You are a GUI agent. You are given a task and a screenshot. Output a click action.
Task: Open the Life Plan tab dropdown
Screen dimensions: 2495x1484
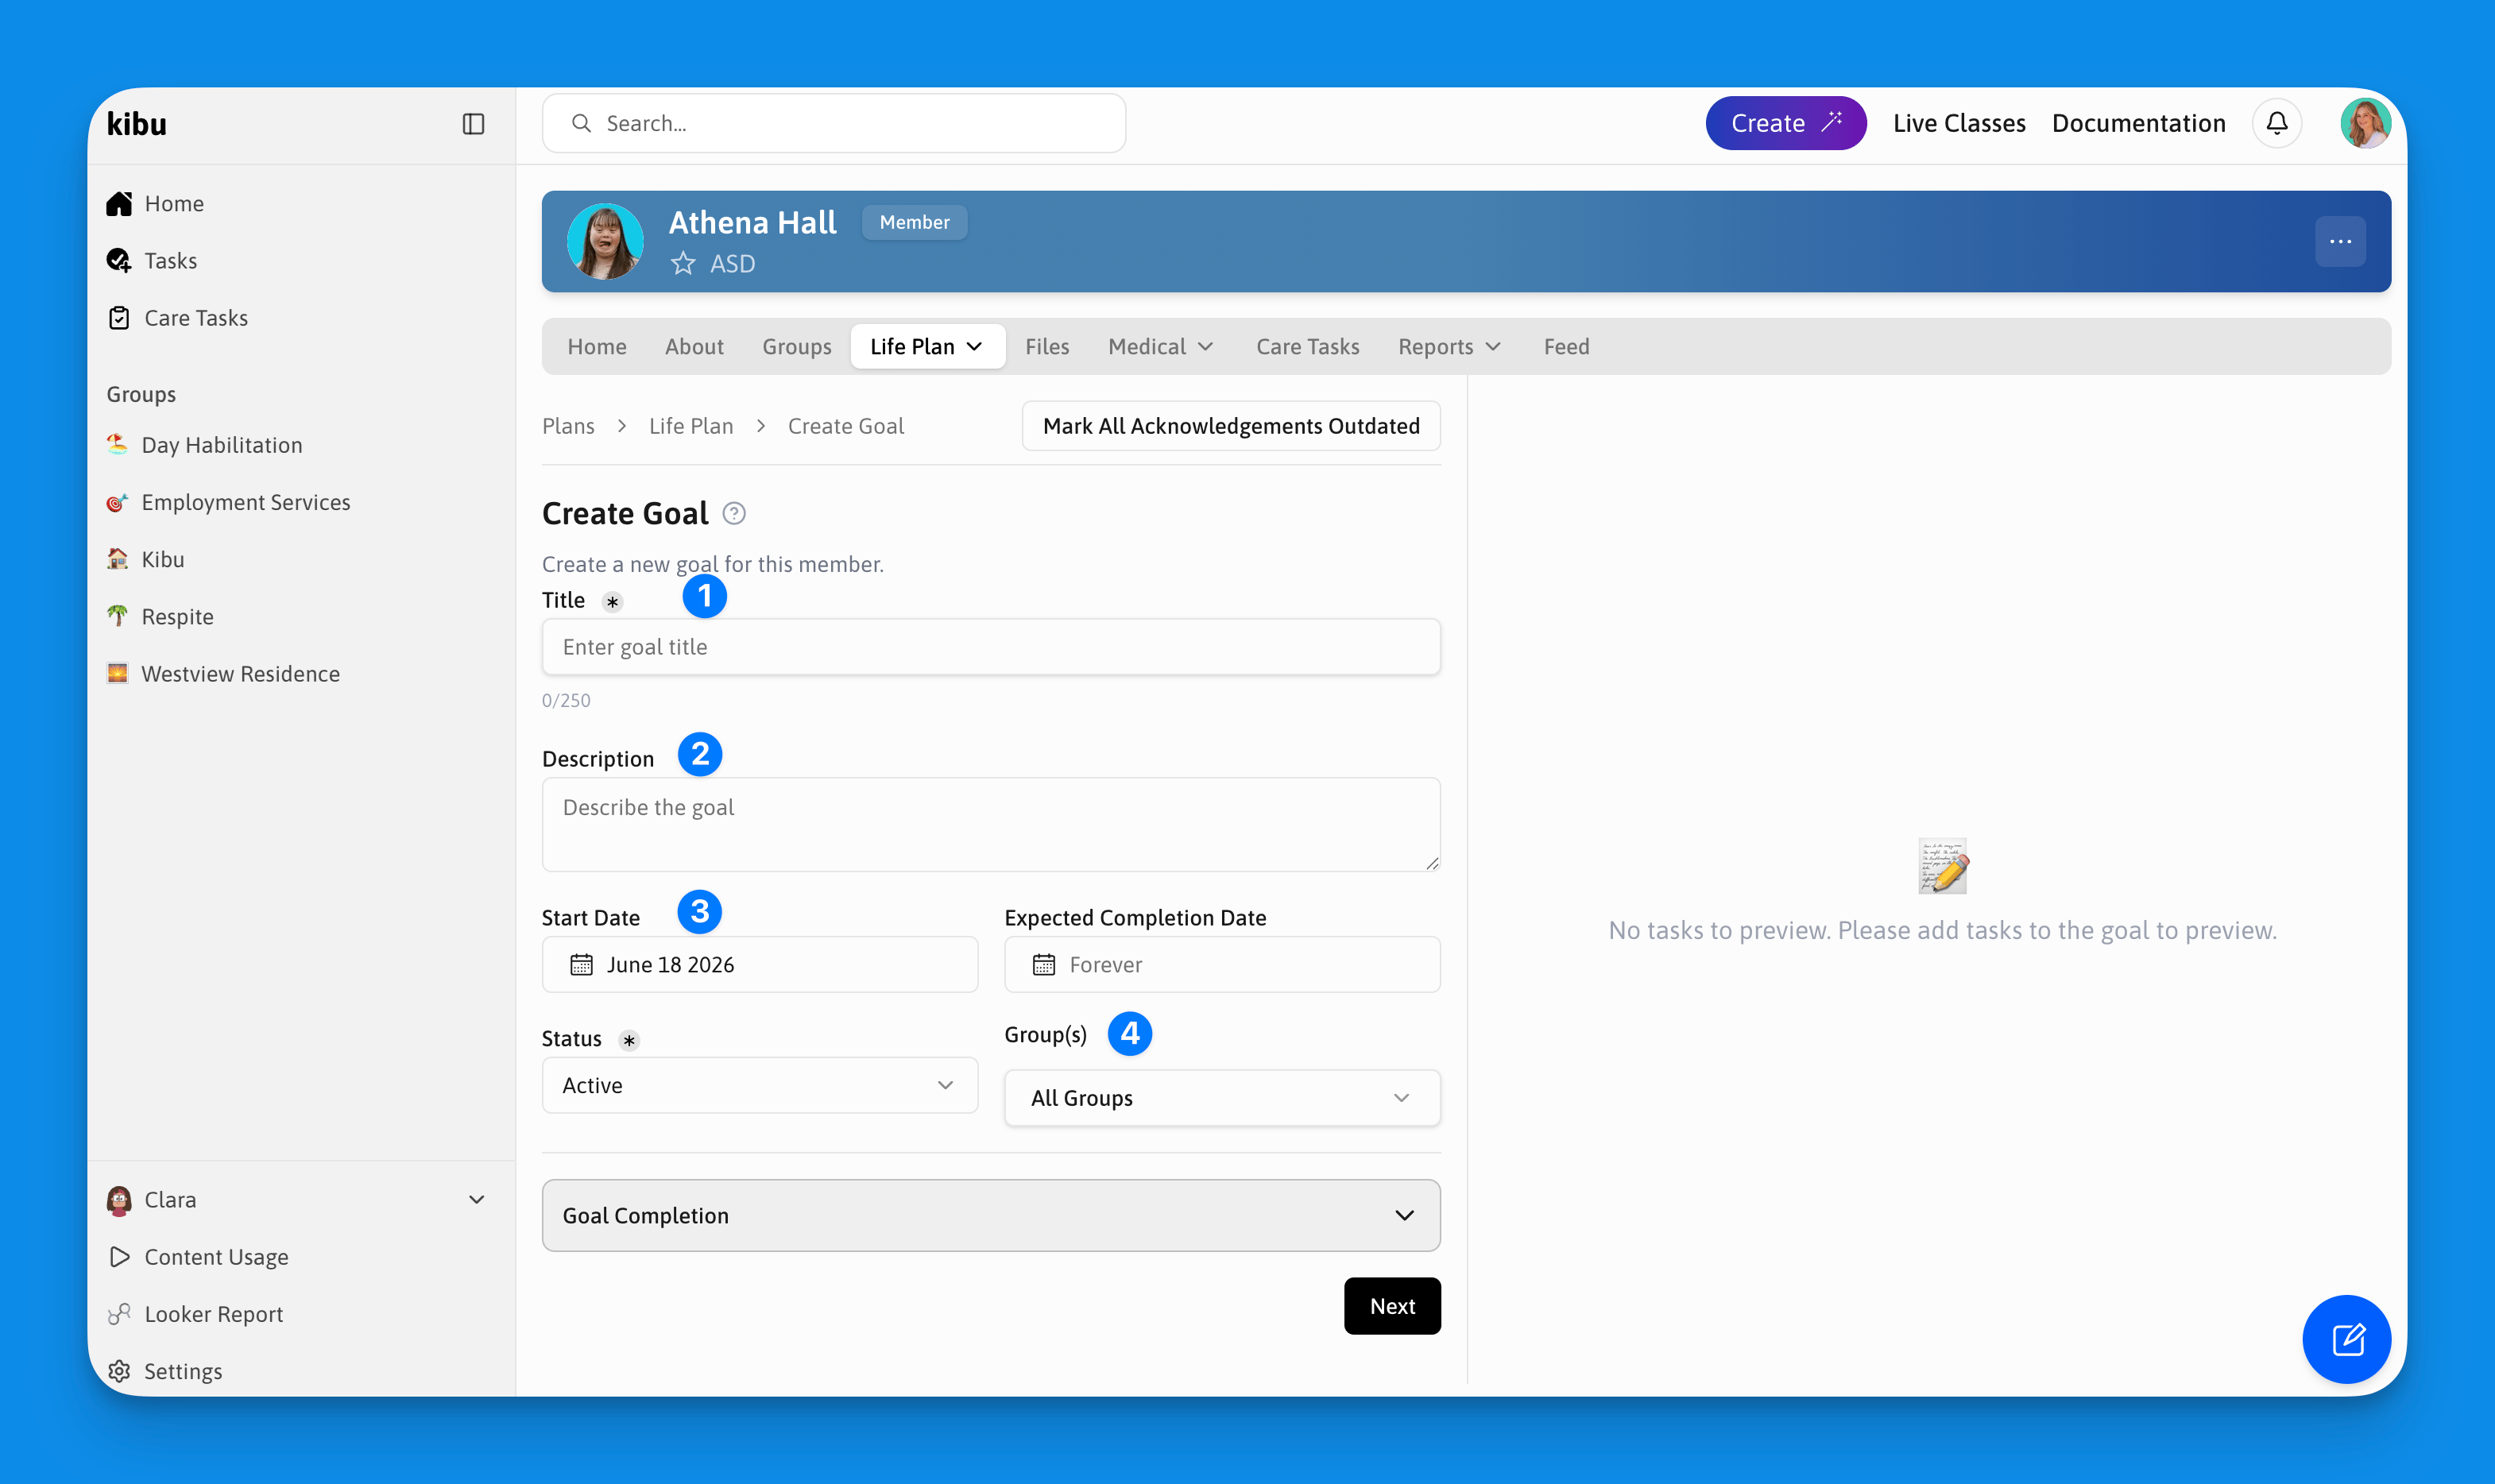pyautogui.click(x=927, y=346)
